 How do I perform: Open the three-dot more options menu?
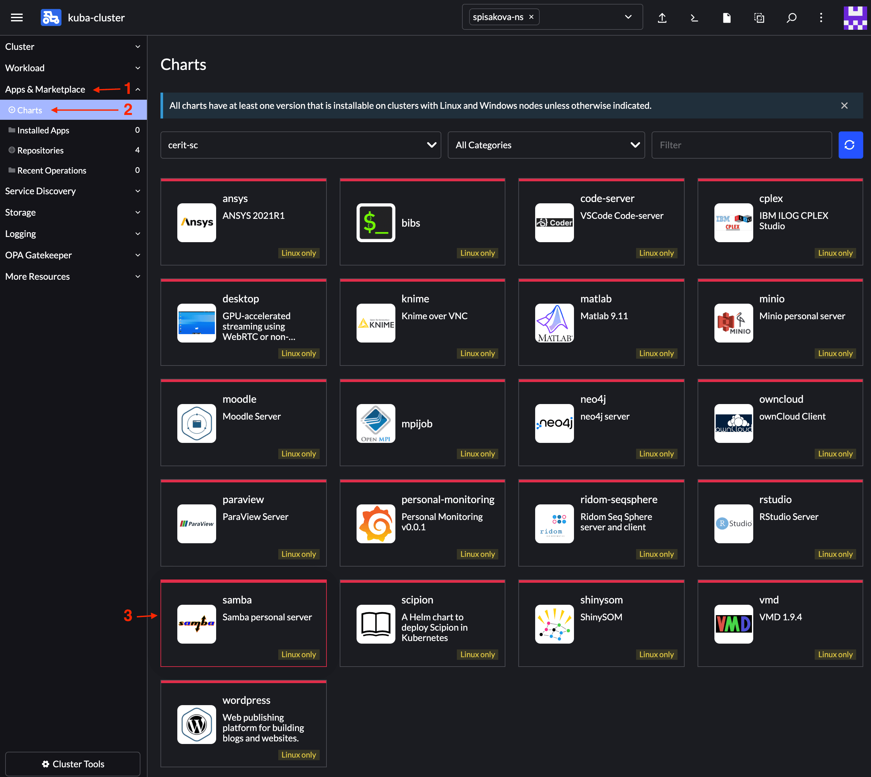pyautogui.click(x=821, y=17)
